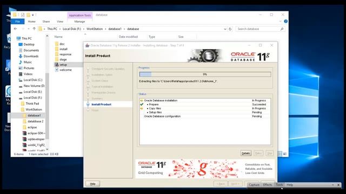Click the Oracle Grid Computing banner
This screenshot has width=346, height=194.
[x=205, y=169]
